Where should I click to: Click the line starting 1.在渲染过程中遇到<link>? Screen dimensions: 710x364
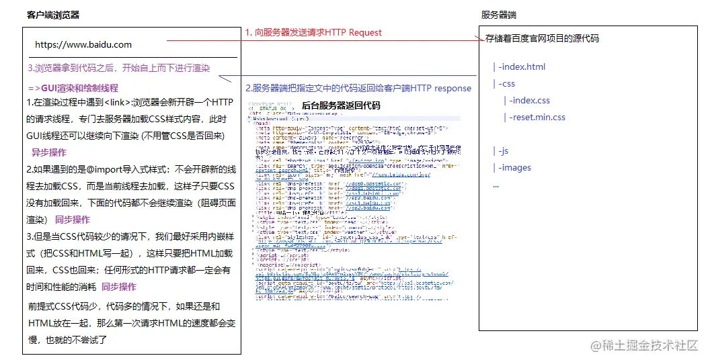[x=130, y=103]
